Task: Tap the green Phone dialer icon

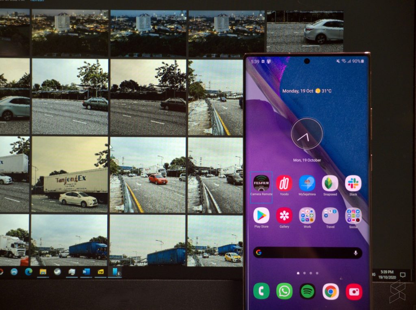Action: (261, 291)
